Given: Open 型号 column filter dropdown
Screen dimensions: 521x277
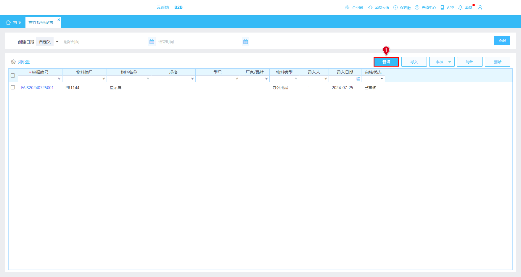Looking at the screenshot, I should point(237,79).
